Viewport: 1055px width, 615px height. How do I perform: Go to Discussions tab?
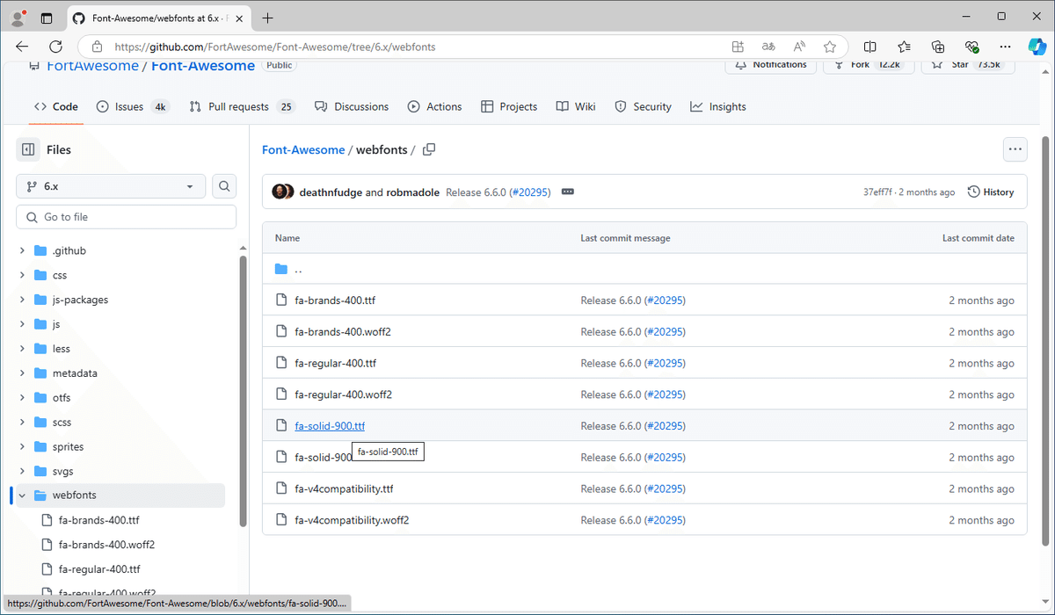click(x=352, y=106)
